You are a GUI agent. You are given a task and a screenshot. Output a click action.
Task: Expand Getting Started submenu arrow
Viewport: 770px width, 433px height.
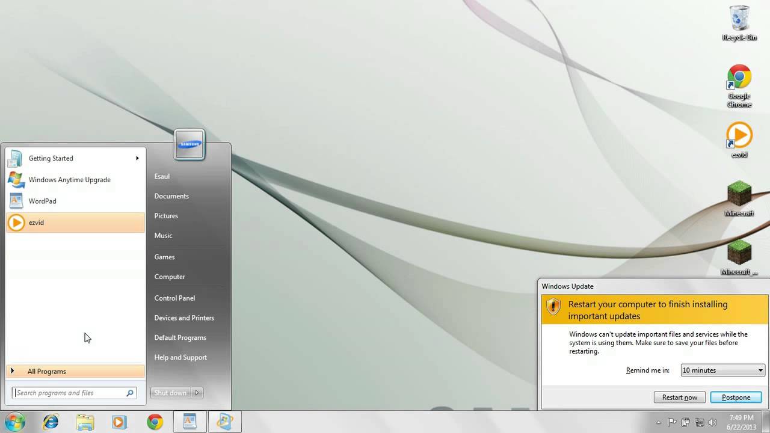(x=137, y=158)
